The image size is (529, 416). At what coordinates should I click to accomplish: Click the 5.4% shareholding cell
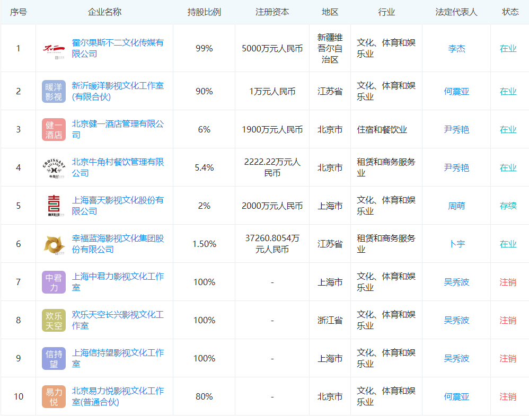pyautogui.click(x=204, y=167)
